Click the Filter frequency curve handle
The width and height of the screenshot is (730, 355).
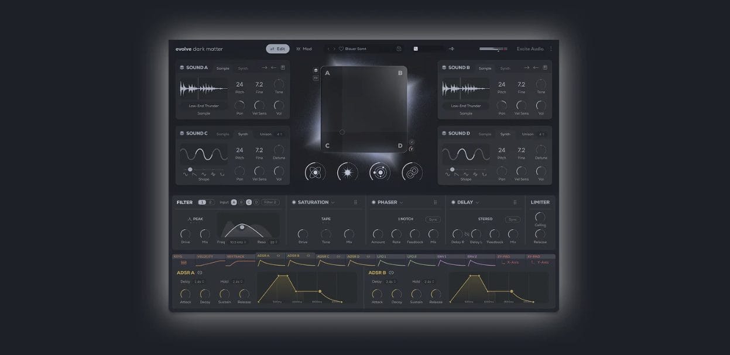coord(242,226)
